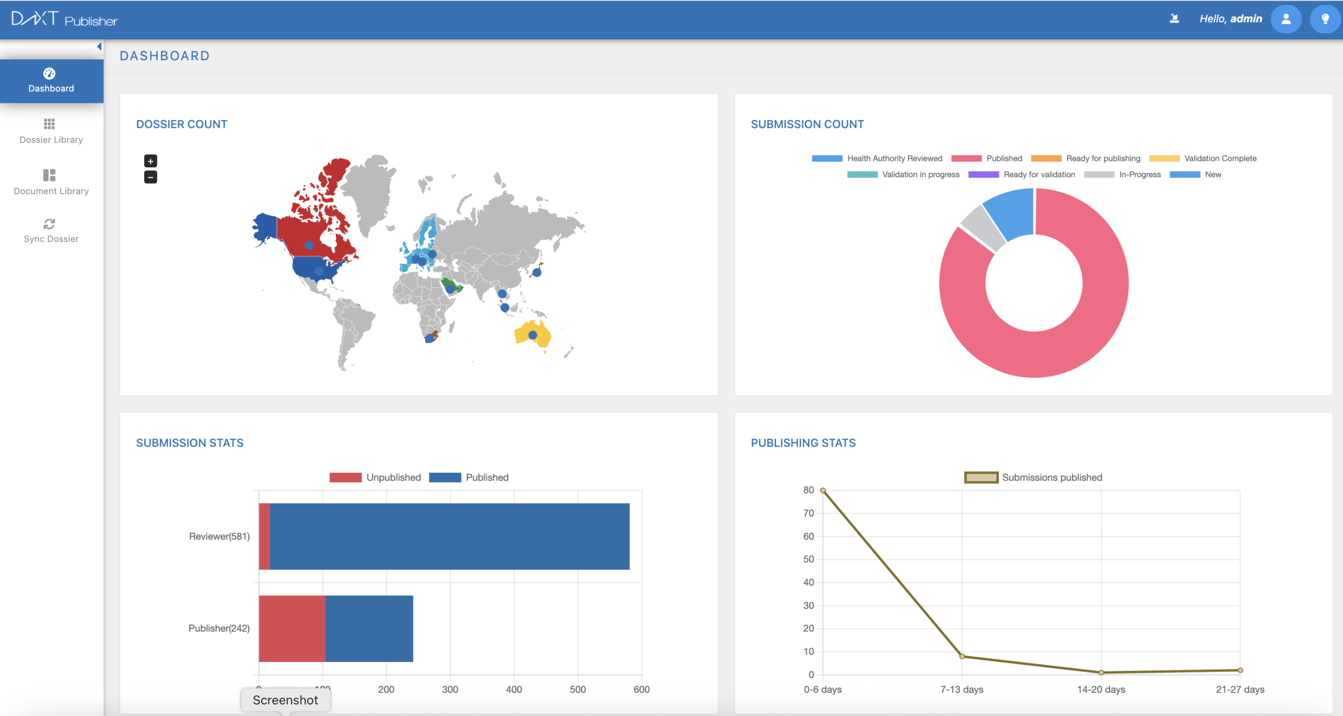Image resolution: width=1343 pixels, height=716 pixels.
Task: Click the Sync Dossier menu label
Action: (x=51, y=239)
